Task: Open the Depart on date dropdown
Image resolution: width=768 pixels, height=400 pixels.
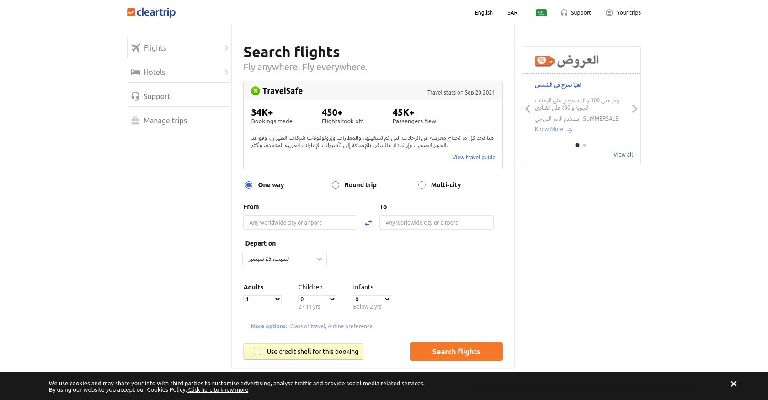Action: (x=284, y=259)
